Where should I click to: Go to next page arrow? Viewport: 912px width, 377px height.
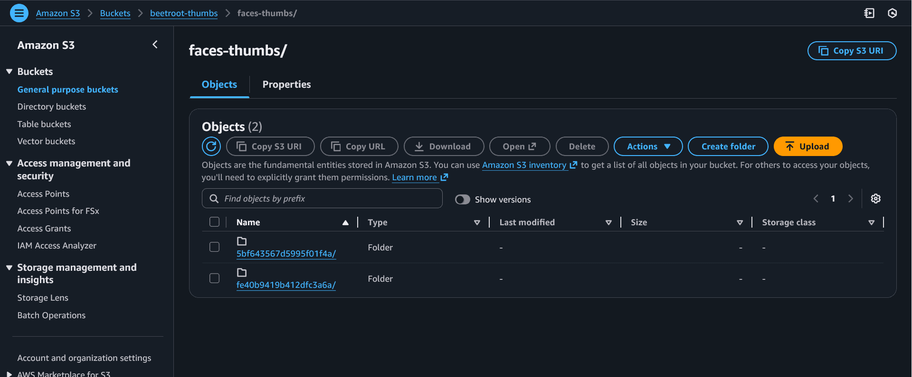[850, 199]
